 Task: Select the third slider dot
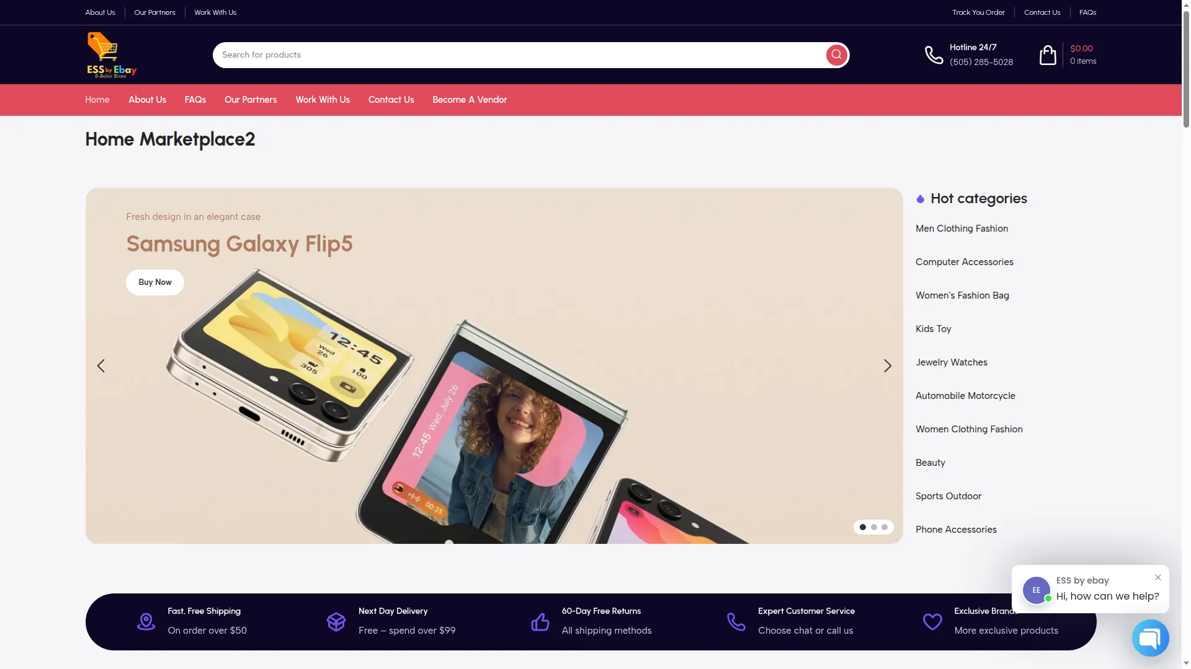point(885,527)
